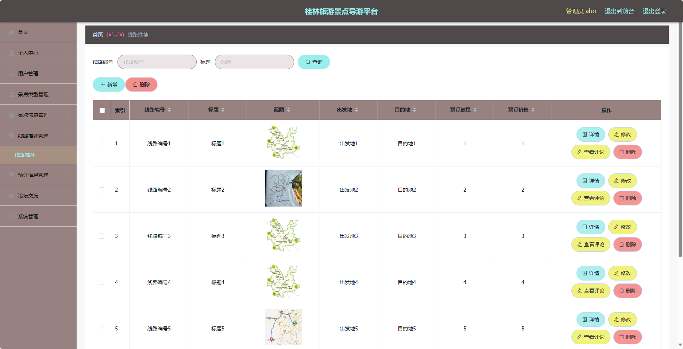This screenshot has height=349, width=683.
Task: Collapse the 线路推荐管理 sidebar chevron
Action: pos(68,136)
